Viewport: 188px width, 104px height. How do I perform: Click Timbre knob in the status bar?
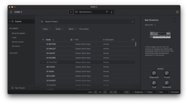(x=146, y=92)
